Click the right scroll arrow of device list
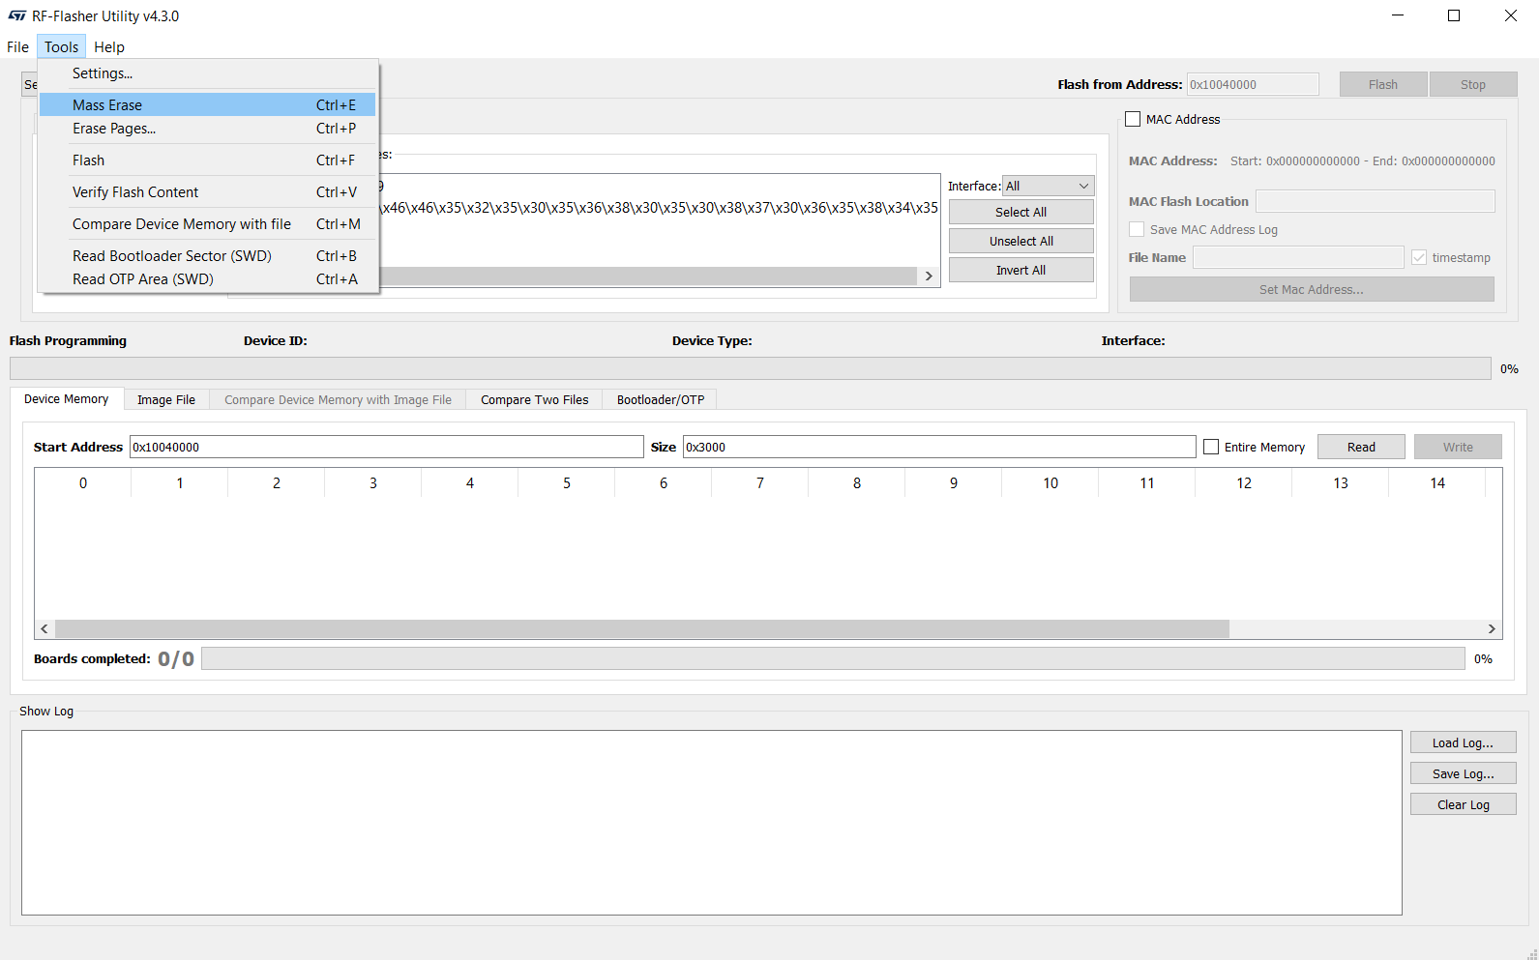Image resolution: width=1539 pixels, height=960 pixels. point(929,276)
